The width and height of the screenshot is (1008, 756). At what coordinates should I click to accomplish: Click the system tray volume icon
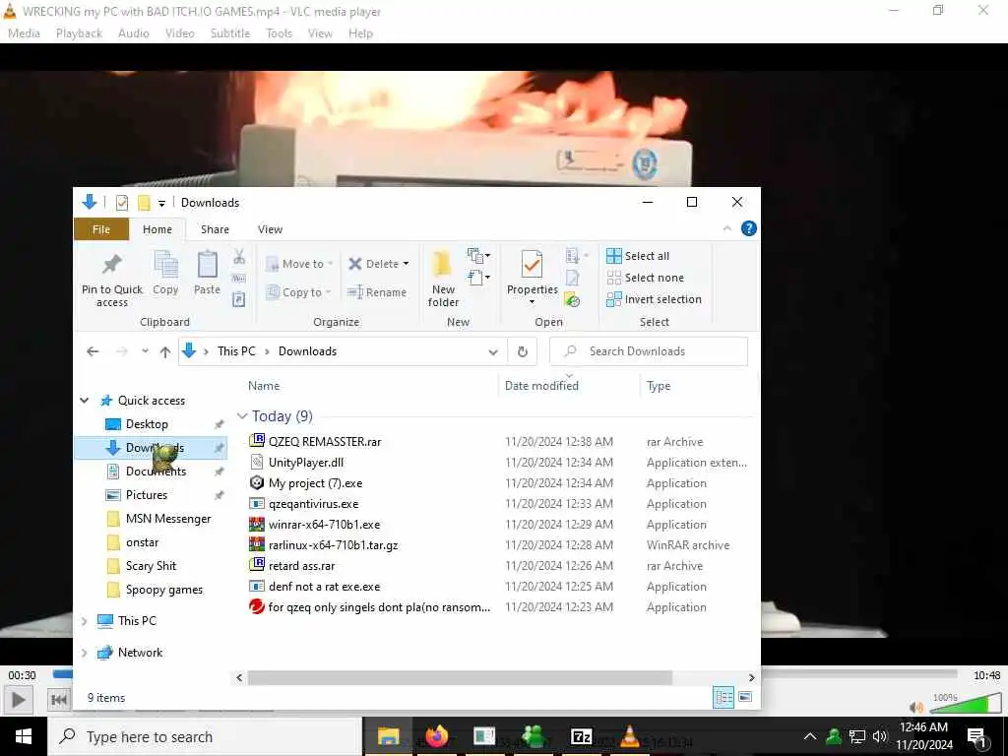click(x=879, y=736)
